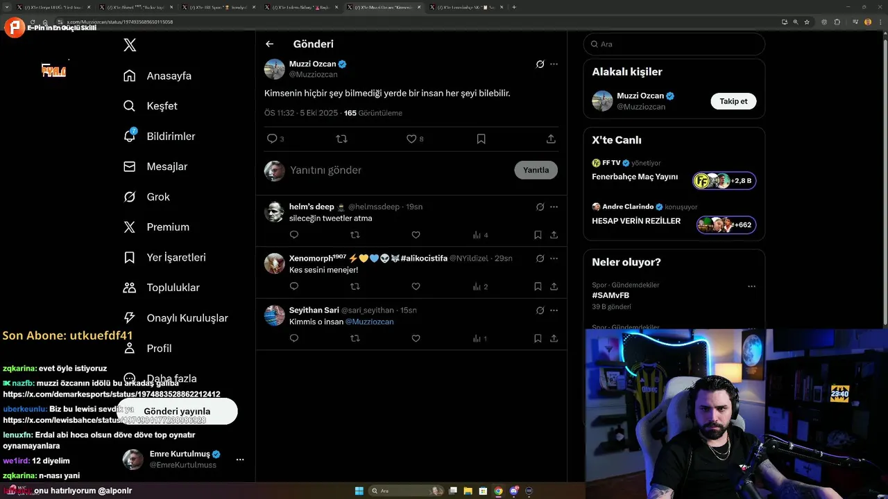
Task: Open more options on Muzzi Ozcan's post
Action: point(554,64)
